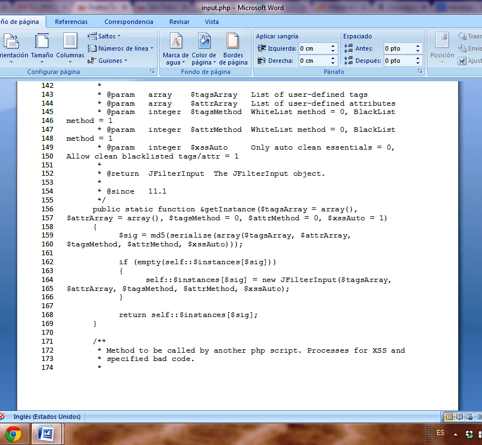The image size is (482, 445).
Task: Switch to Full Screen Reading view
Action: click(459, 417)
